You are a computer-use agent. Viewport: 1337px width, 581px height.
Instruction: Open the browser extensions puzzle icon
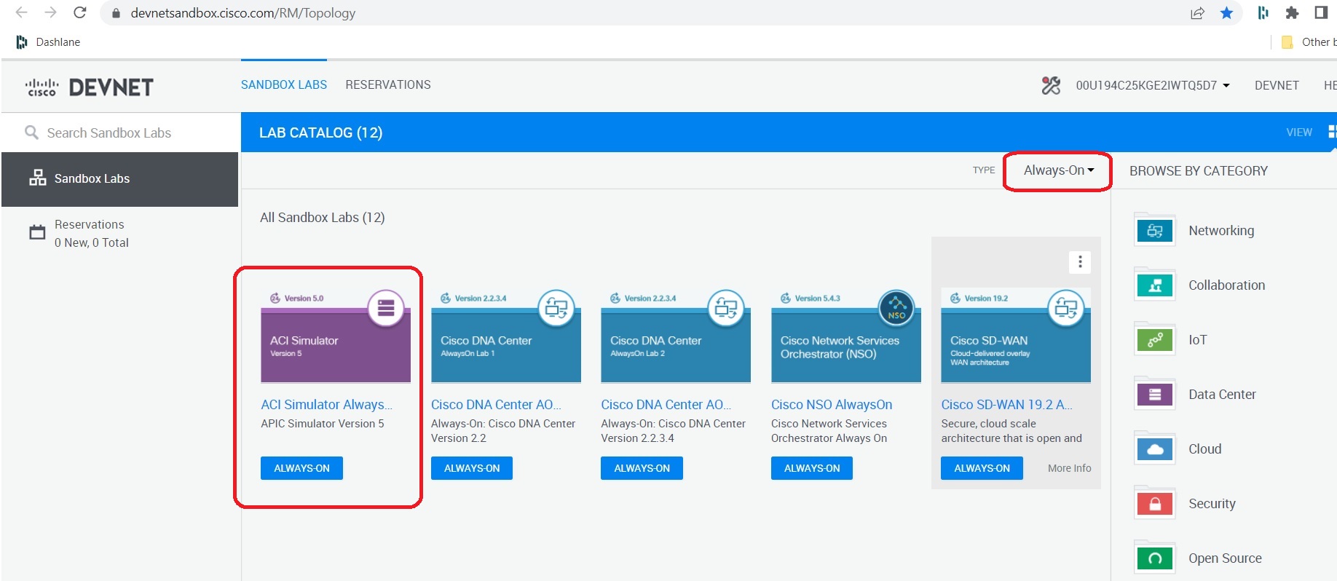point(1292,13)
